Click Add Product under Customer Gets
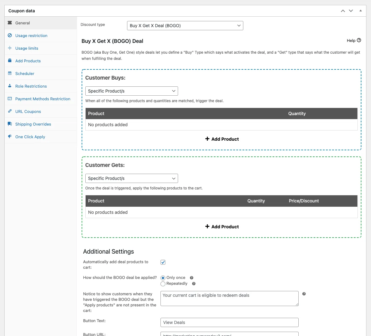Viewport: 371px width, 336px height. pos(222,226)
